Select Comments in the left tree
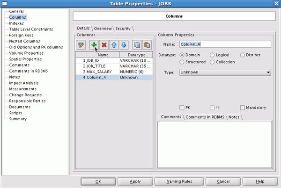 pyautogui.click(x=19, y=65)
